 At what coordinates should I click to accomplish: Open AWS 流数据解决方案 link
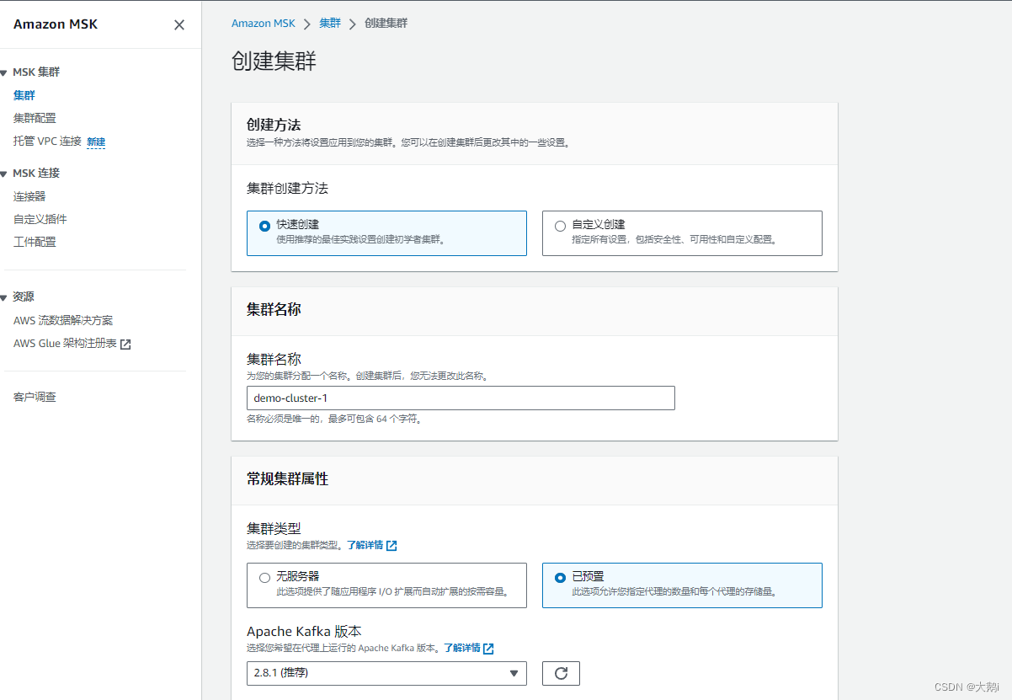pyautogui.click(x=63, y=320)
